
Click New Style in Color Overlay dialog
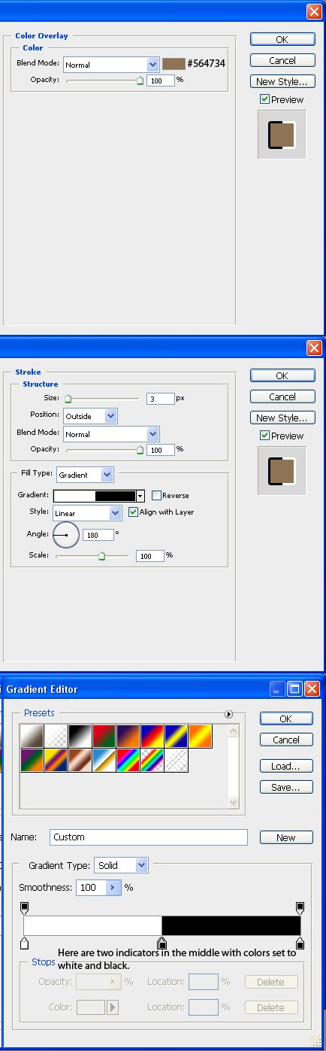pos(282,81)
